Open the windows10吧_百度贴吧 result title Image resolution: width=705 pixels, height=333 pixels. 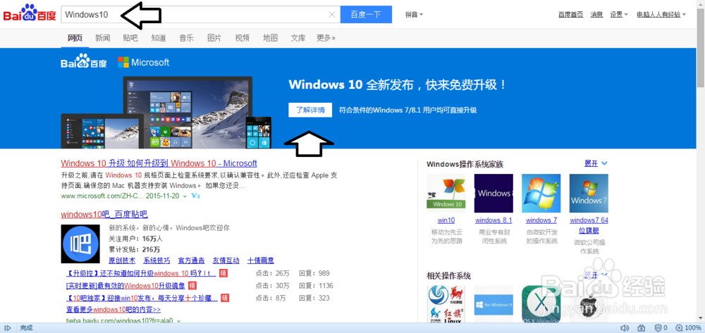(x=104, y=215)
